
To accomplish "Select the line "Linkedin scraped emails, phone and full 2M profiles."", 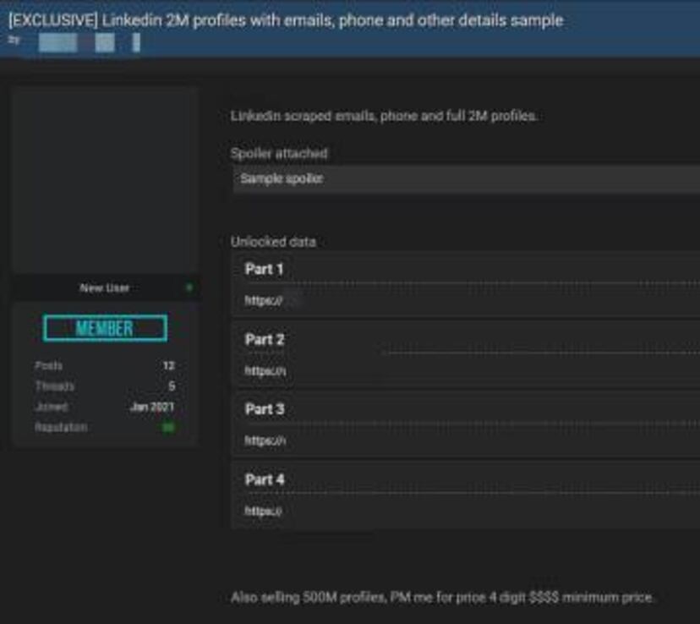I will click(384, 116).
